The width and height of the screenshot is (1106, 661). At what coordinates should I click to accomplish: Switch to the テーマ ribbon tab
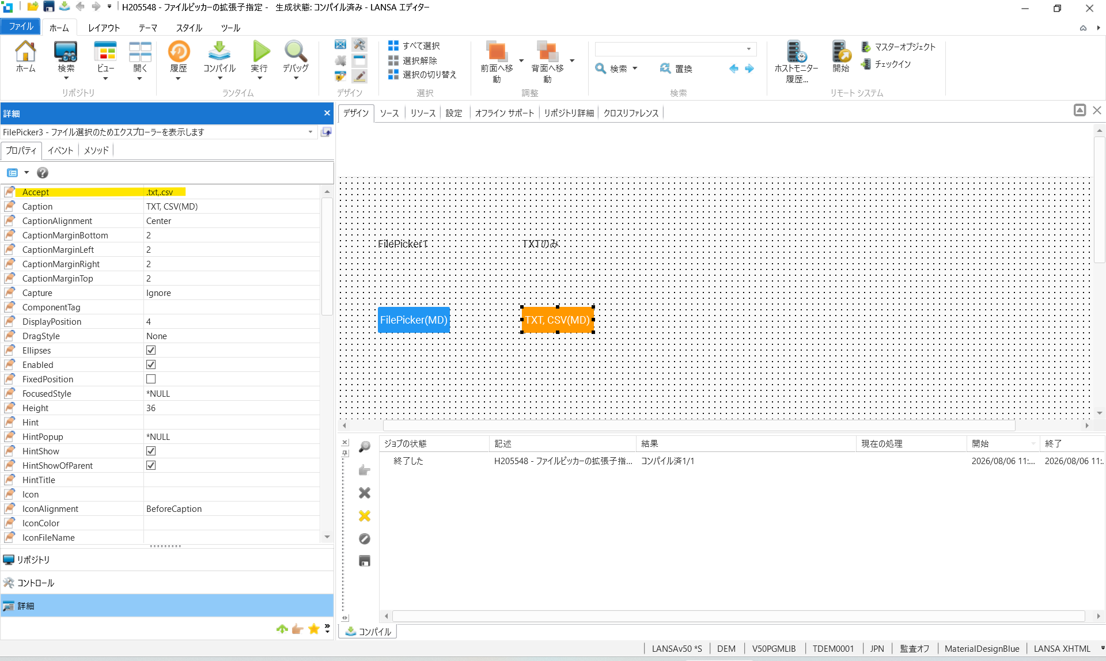click(147, 28)
